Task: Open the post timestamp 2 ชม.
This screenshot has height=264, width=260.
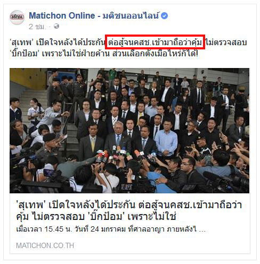Action: pyautogui.click(x=37, y=27)
